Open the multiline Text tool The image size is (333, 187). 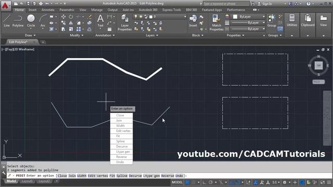[x=100, y=21]
